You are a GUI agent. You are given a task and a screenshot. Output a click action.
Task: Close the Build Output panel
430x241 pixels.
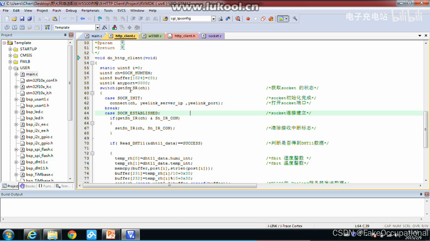tap(427, 194)
